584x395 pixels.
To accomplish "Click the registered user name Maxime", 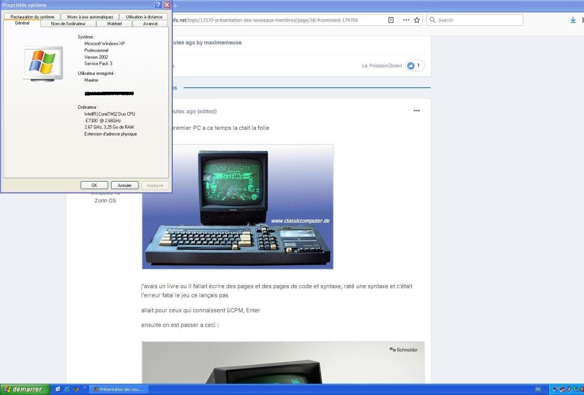I will 91,80.
